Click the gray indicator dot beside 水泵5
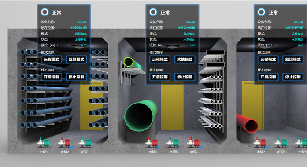307x167 pixels. pyautogui.click(x=180, y=147)
